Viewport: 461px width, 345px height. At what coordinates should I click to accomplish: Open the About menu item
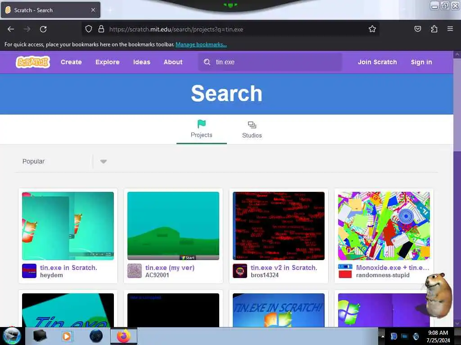pos(173,62)
